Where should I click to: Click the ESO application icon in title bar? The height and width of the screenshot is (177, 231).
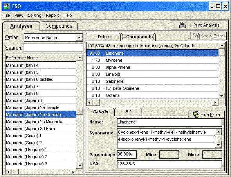pyautogui.click(x=6, y=6)
